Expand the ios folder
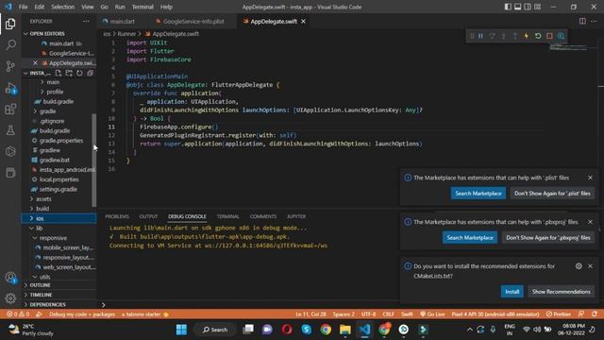Viewport: 604px width, 340px height. (59, 218)
